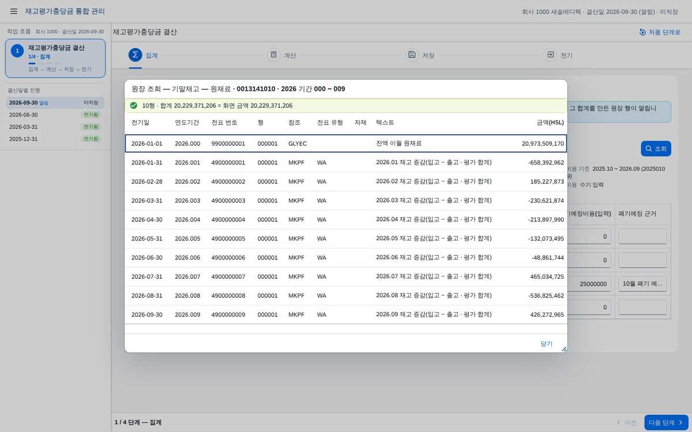Click first row disposal cost input showing 0
692x432 pixels.
click(589, 236)
